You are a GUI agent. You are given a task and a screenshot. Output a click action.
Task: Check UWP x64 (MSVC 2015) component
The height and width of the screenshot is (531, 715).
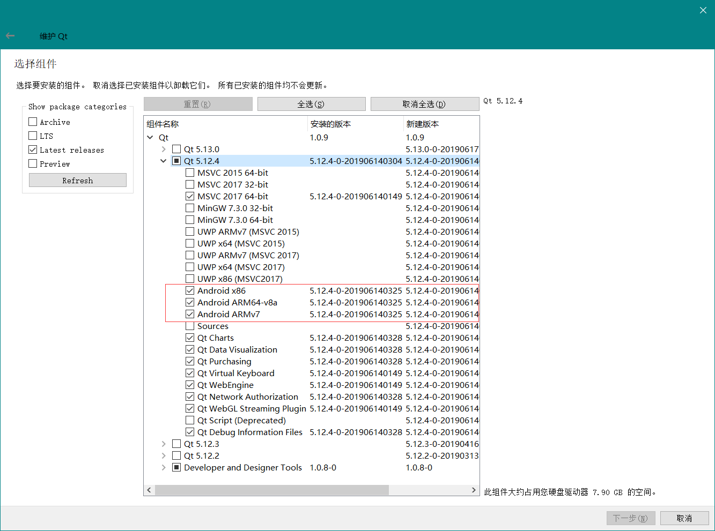tap(190, 243)
